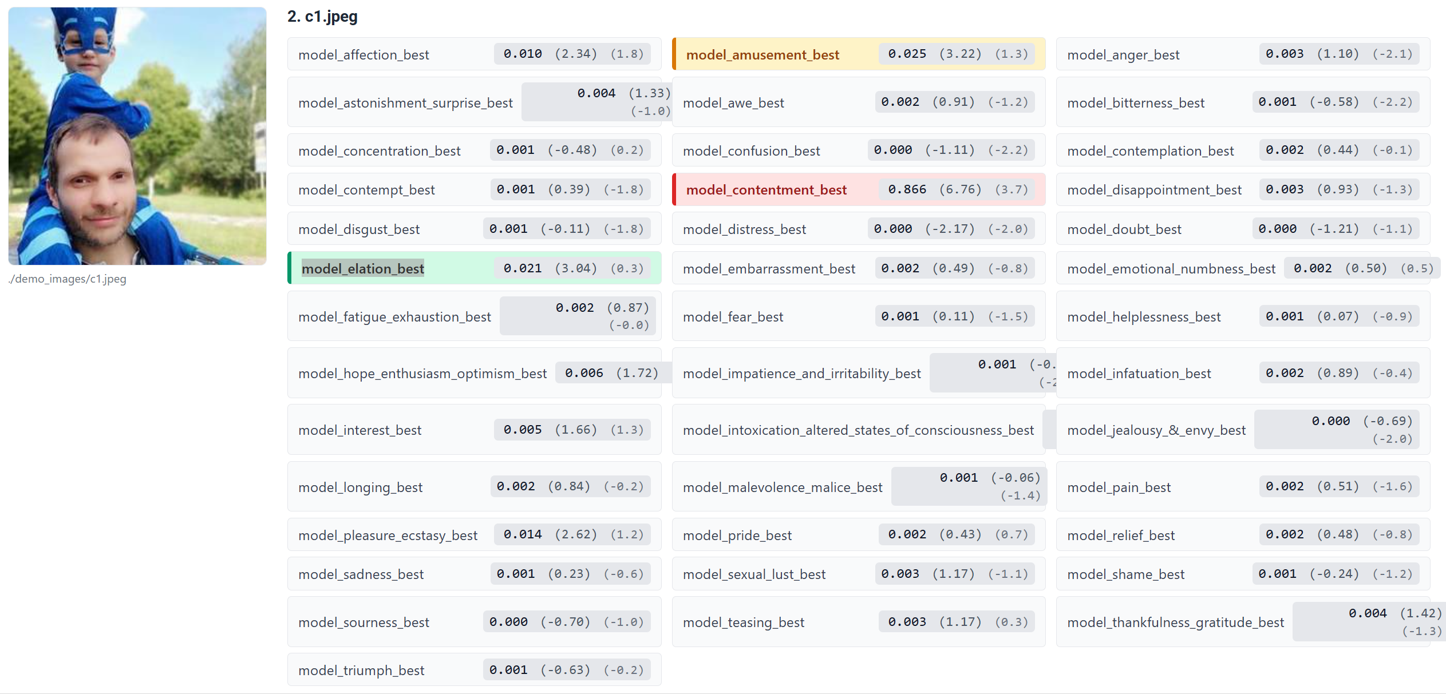This screenshot has height=694, width=1446.
Task: Select the model_pride_best card
Action: point(858,534)
